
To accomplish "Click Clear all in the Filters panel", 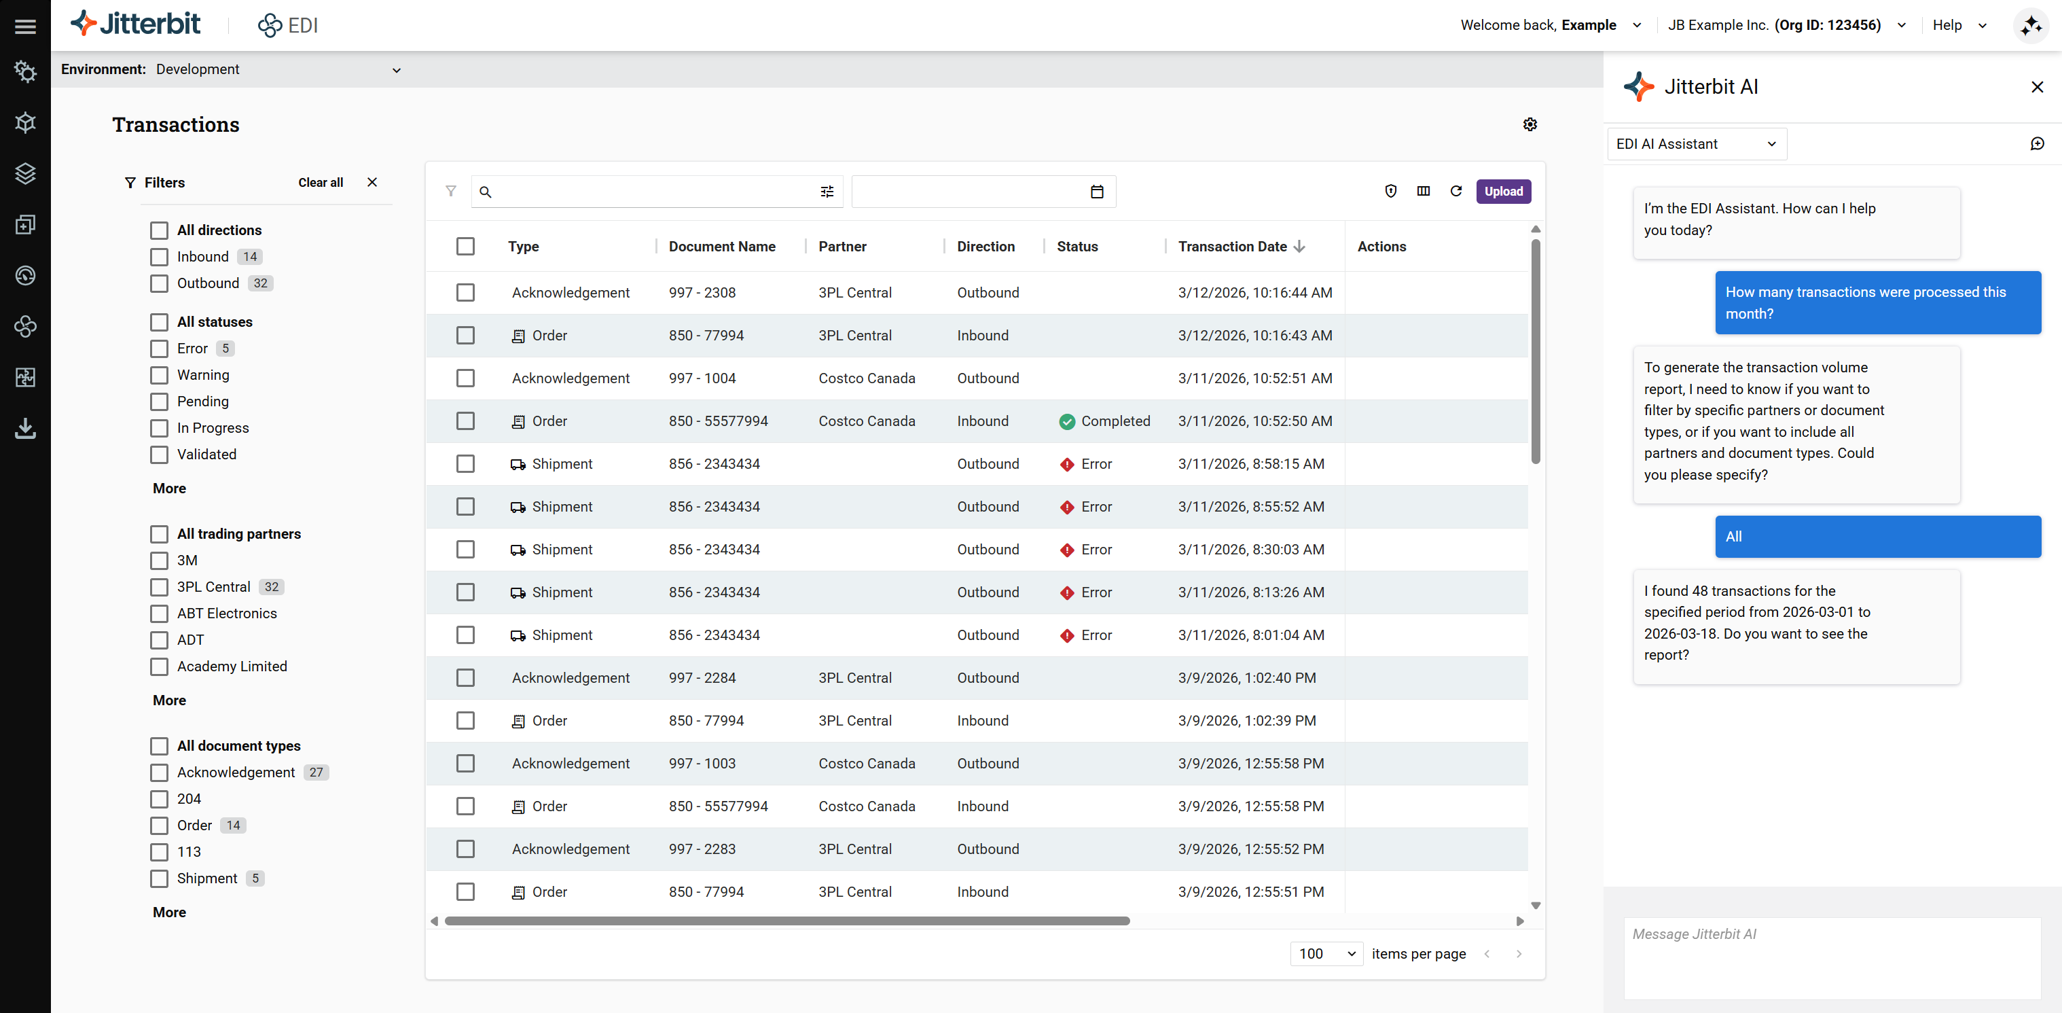I will [320, 182].
